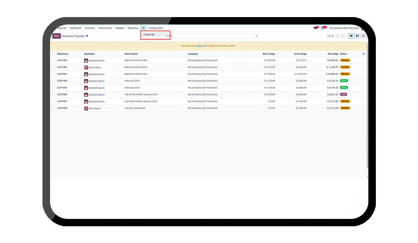Viewport: 418px width, 243px height.
Task: Open the messages conversation icon
Action: [315, 28]
